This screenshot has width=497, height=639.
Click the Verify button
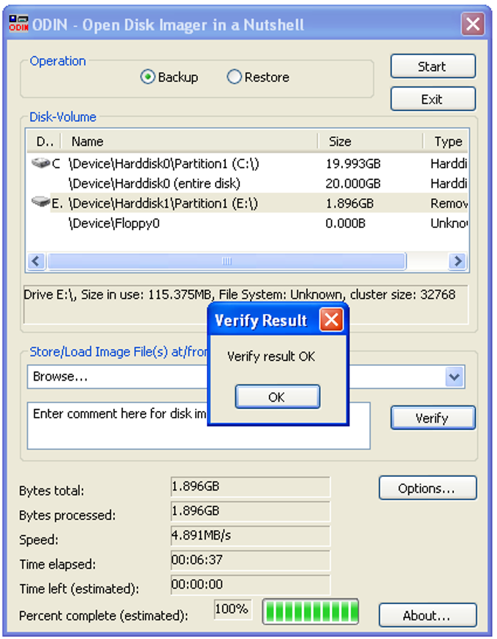pos(433,418)
